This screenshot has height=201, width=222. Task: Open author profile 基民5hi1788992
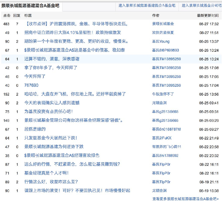point(165,156)
